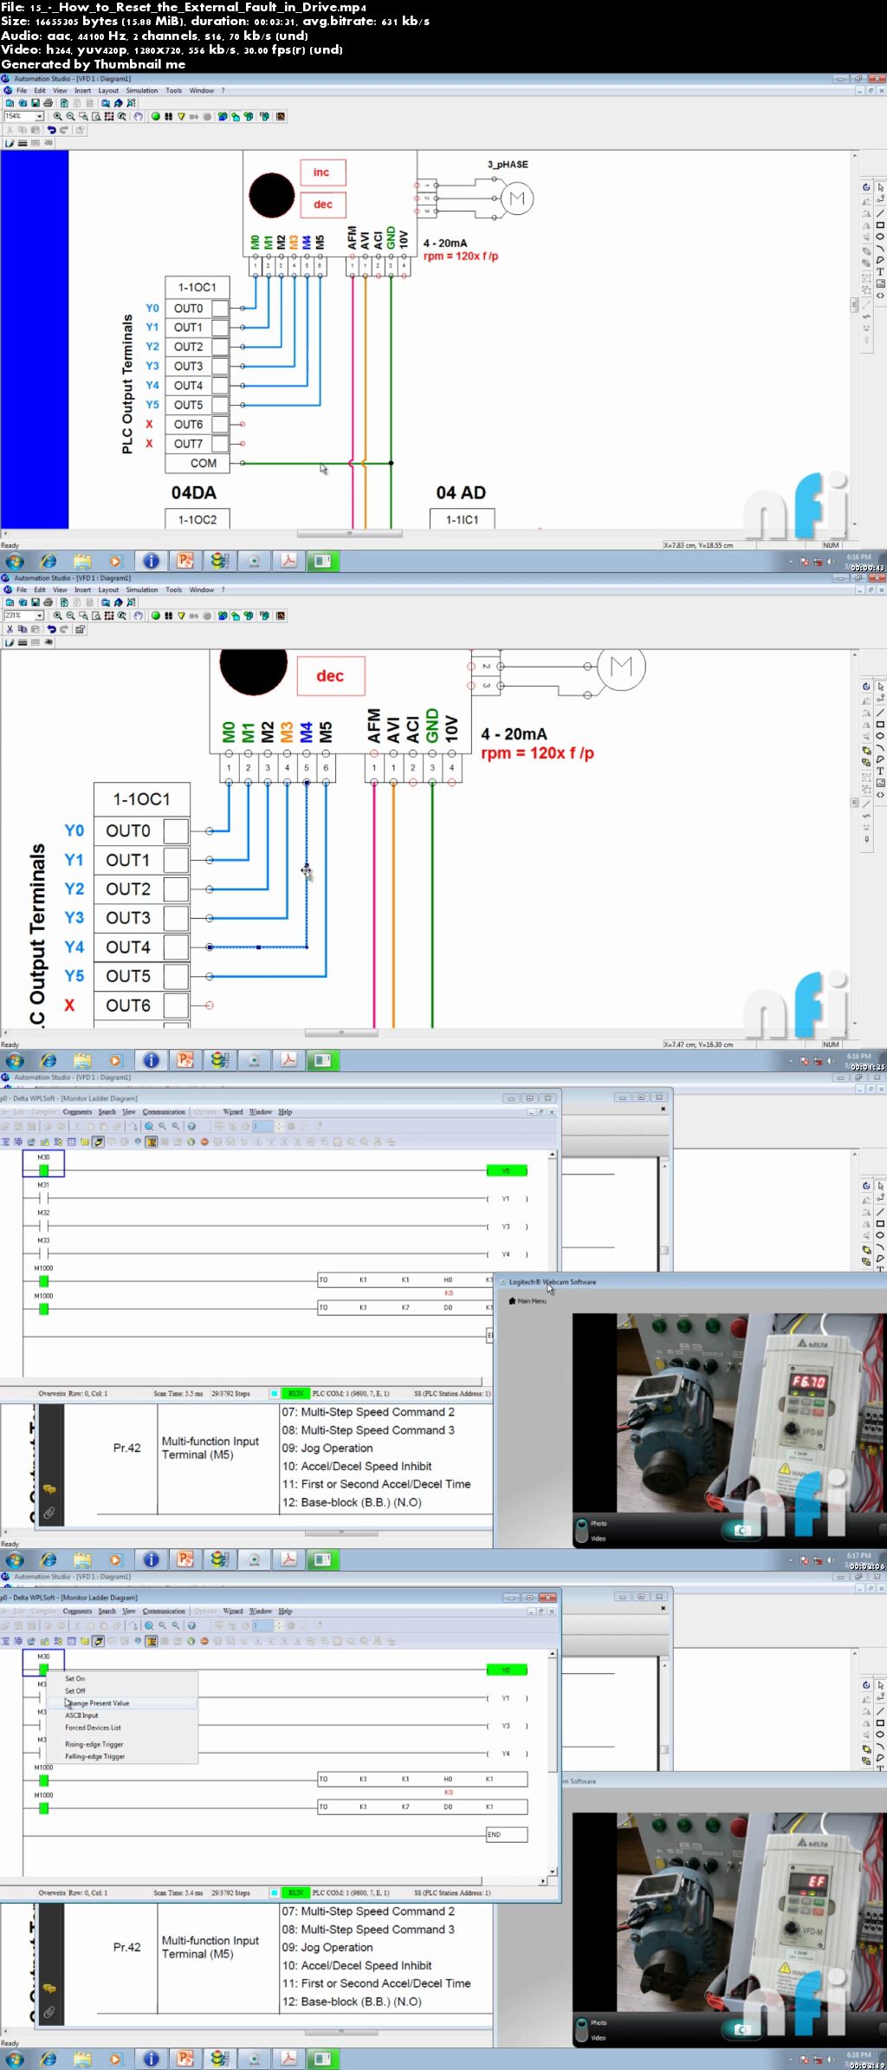Open the Tools menu in the second frame
Screen dimensions: 887x2070
(x=173, y=589)
